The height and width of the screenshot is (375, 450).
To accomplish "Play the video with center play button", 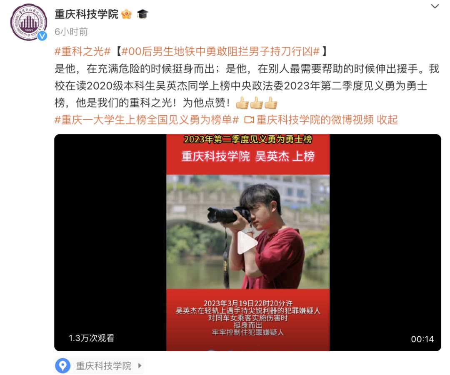I will [247, 243].
